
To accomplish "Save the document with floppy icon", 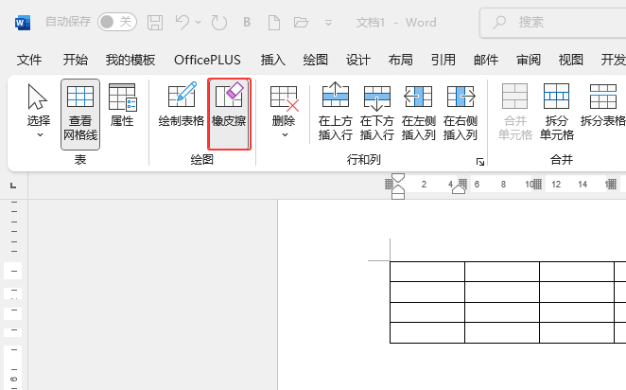I will tap(155, 23).
